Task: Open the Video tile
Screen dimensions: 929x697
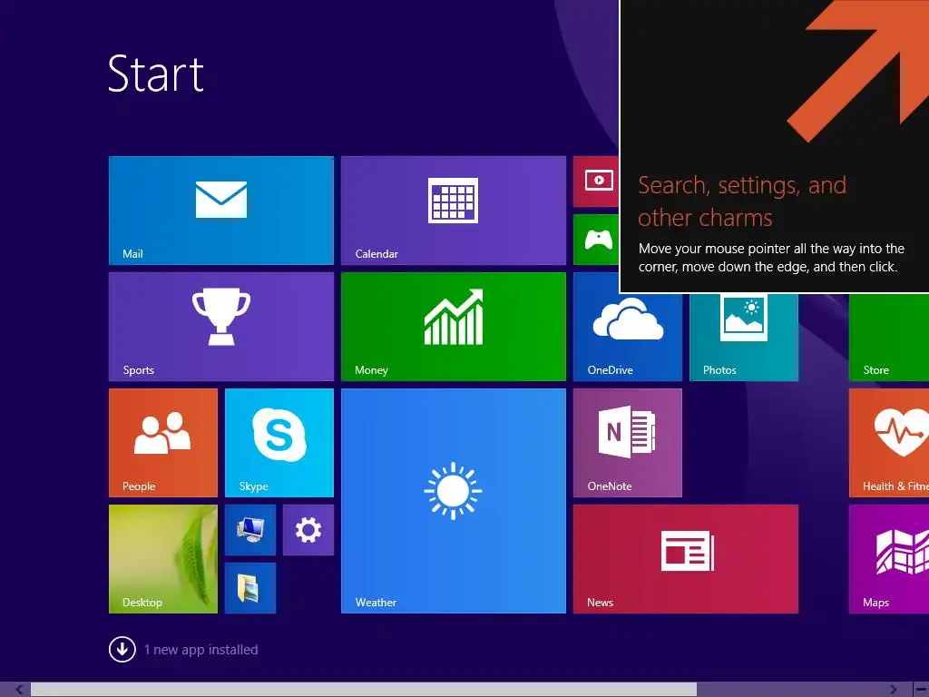Action: 596,182
